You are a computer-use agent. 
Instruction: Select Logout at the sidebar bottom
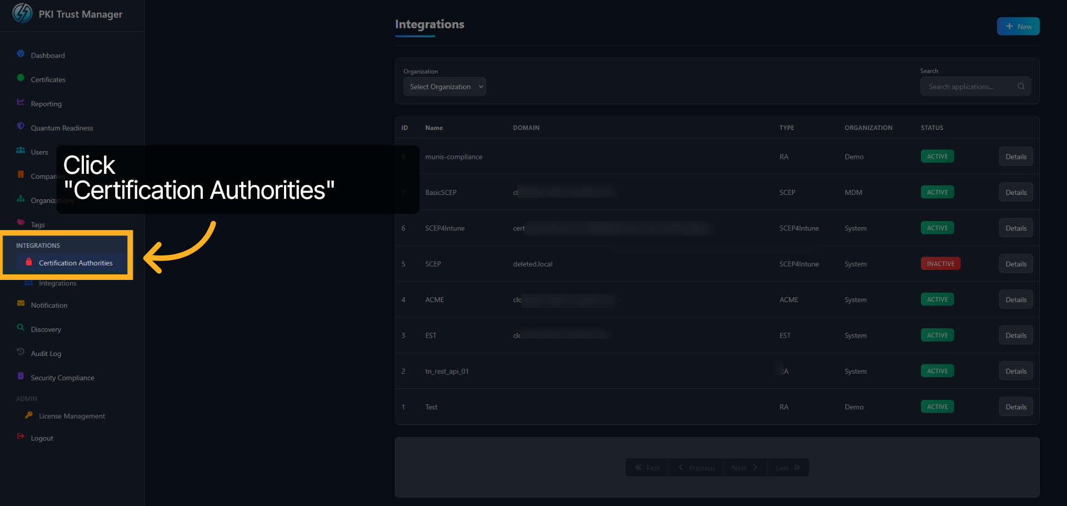point(42,438)
